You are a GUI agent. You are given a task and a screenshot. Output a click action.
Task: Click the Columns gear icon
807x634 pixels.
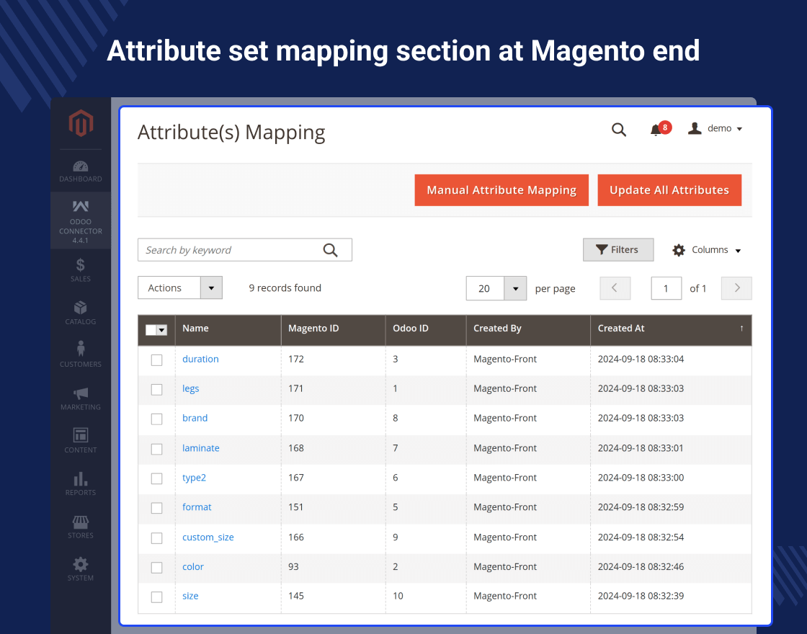tap(679, 251)
